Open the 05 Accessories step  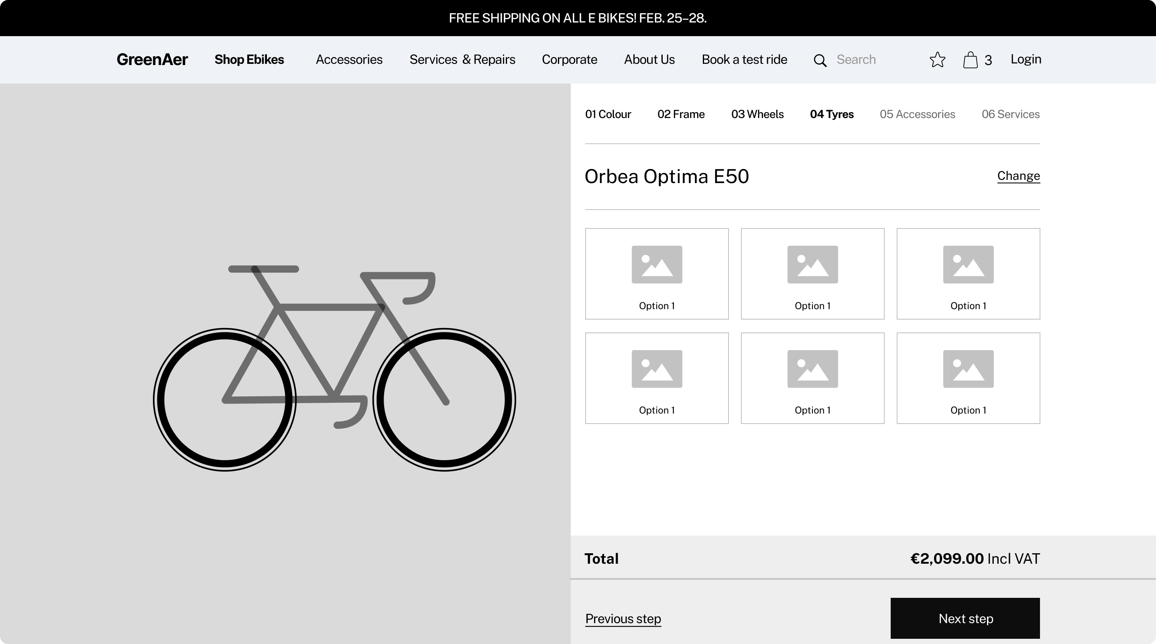tap(917, 114)
